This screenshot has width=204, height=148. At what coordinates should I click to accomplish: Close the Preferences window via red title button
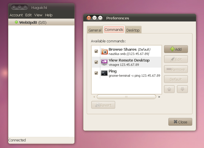coord(89,18)
